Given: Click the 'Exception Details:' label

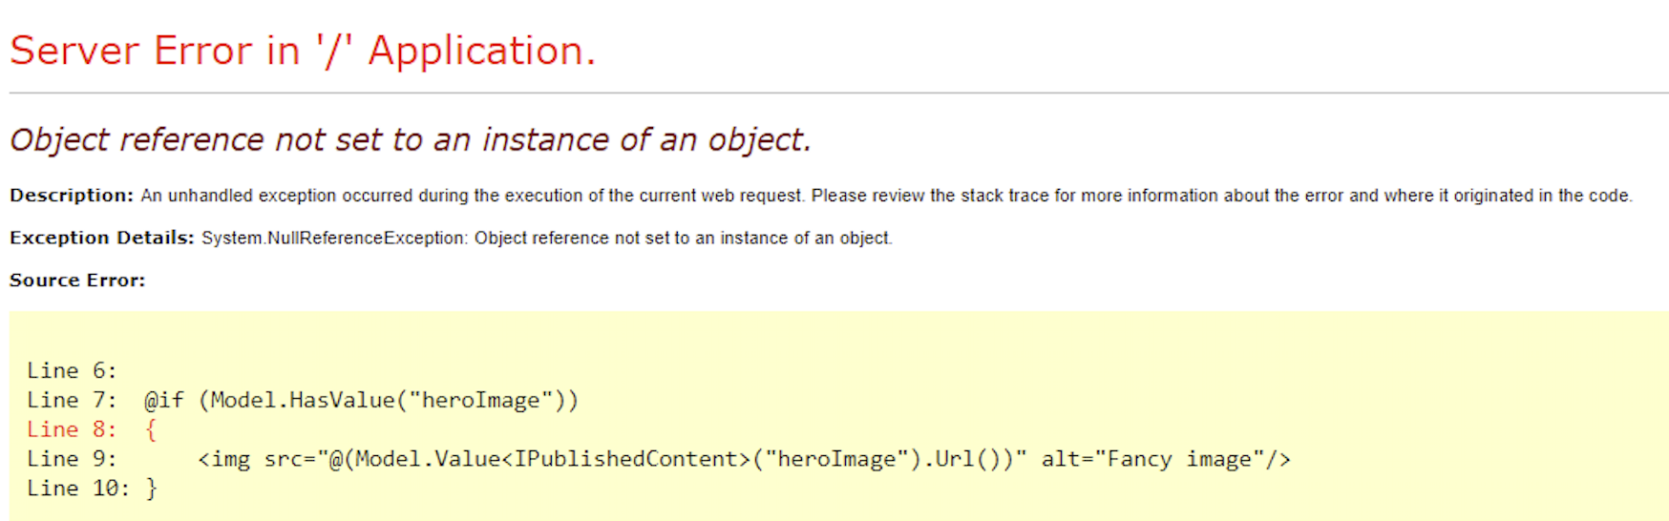Looking at the screenshot, I should point(102,238).
